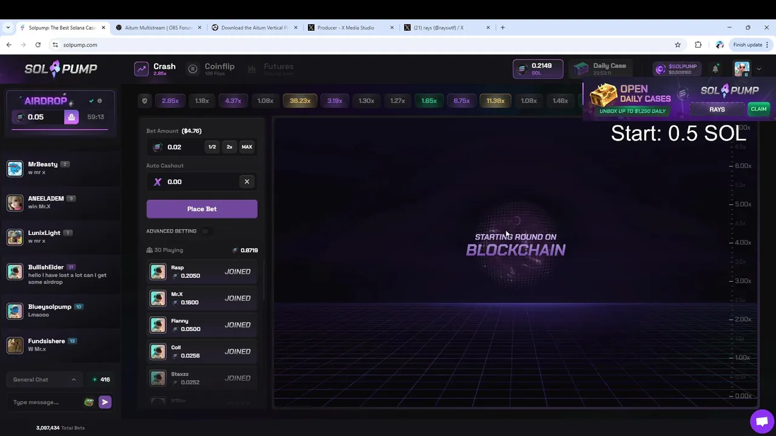Click the user profile avatar
Viewport: 776px width, 436px height.
(742, 69)
